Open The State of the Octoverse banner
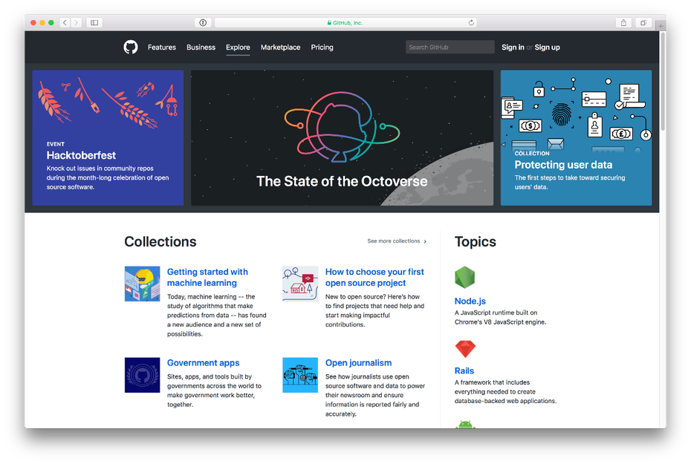 point(342,138)
